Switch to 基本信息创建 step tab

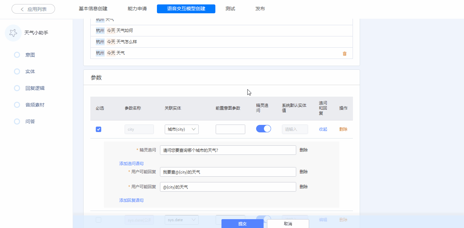point(93,9)
